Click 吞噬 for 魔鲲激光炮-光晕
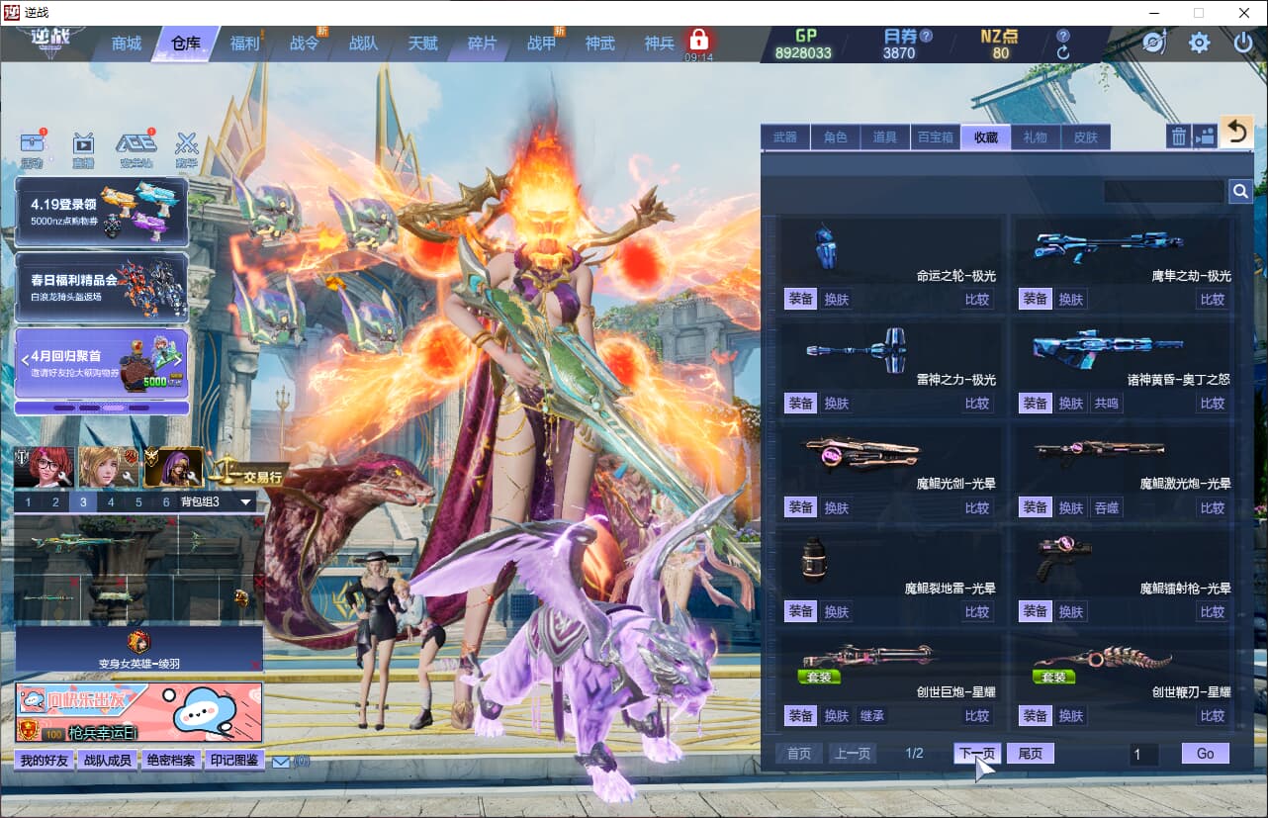 click(x=1106, y=507)
